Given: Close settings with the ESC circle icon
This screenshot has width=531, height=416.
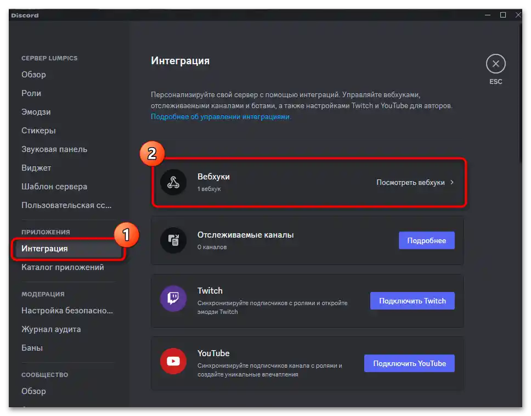Looking at the screenshot, I should (495, 64).
